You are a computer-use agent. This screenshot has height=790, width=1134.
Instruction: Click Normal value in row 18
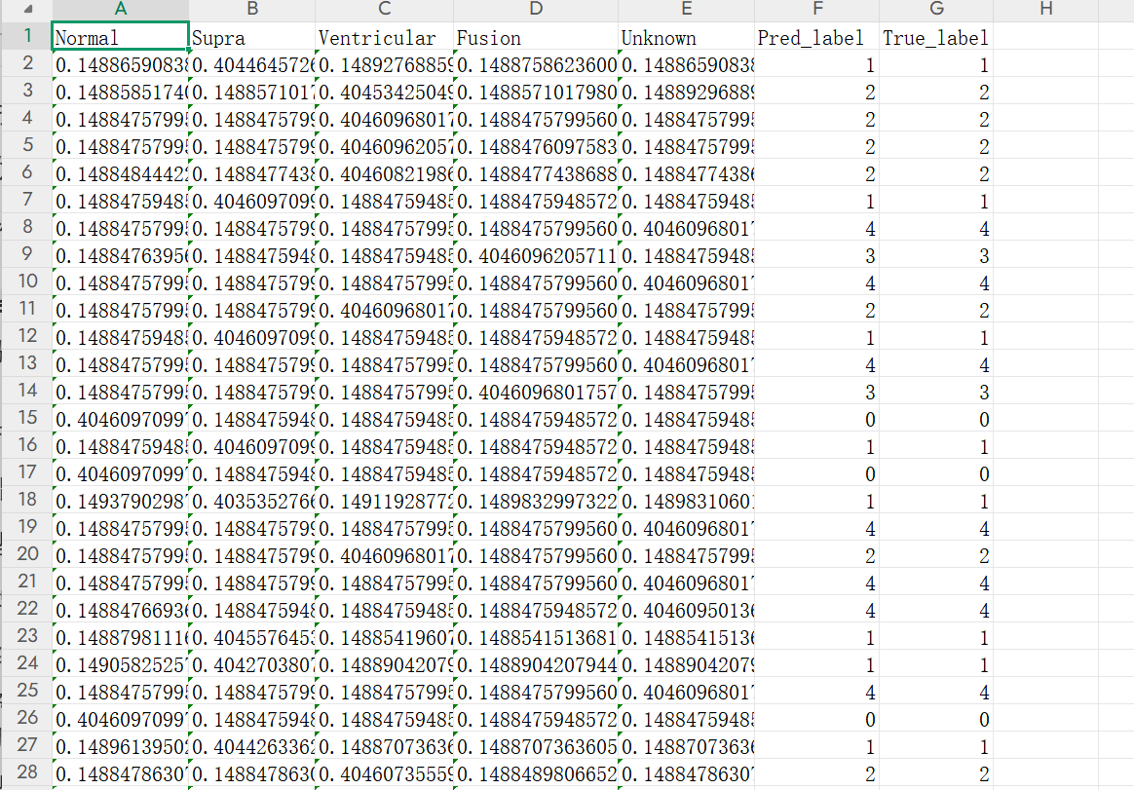point(121,502)
